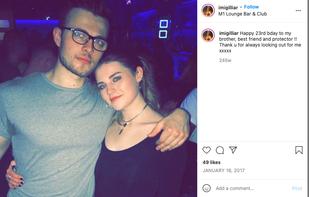The image size is (309, 197).
Task: Open the January 18, 2017 date link
Action: point(224,170)
